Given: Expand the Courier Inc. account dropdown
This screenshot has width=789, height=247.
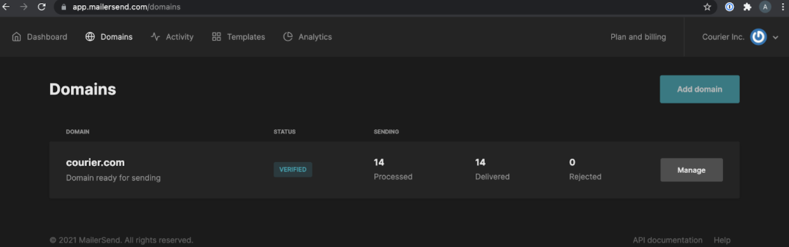Looking at the screenshot, I should (x=775, y=37).
